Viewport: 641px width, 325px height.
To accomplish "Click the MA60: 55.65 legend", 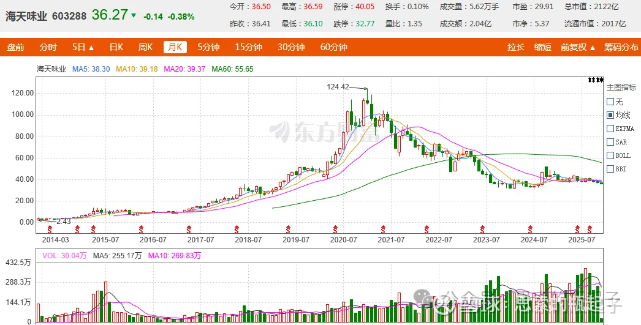I will click(233, 69).
